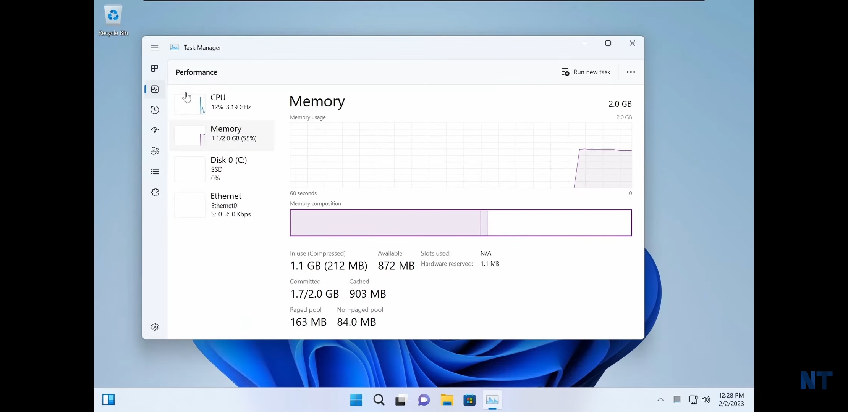
Task: Toggle the volume control in the taskbar
Action: [x=706, y=399]
